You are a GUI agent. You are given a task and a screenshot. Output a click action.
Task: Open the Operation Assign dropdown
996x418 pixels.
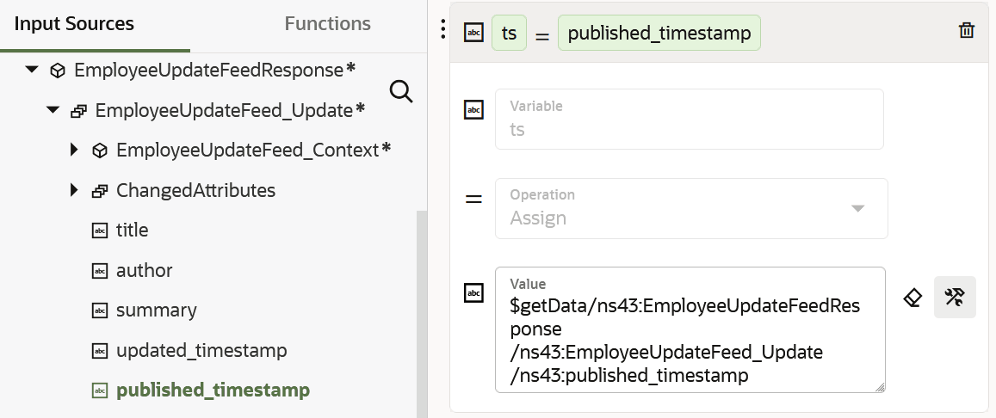point(857,209)
